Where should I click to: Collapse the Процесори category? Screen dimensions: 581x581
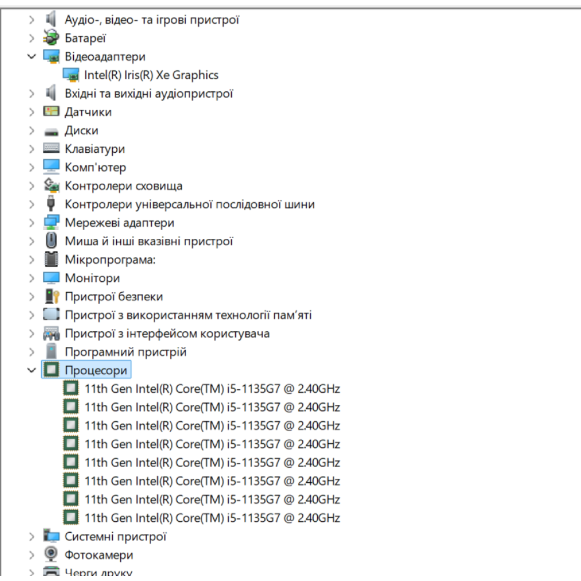point(31,371)
